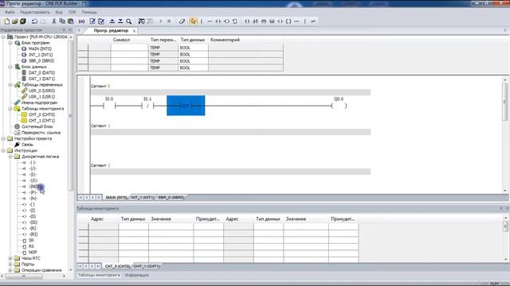This screenshot has height=286, width=510.
Task: Select the NOT block in Segment 0
Action: click(186, 106)
